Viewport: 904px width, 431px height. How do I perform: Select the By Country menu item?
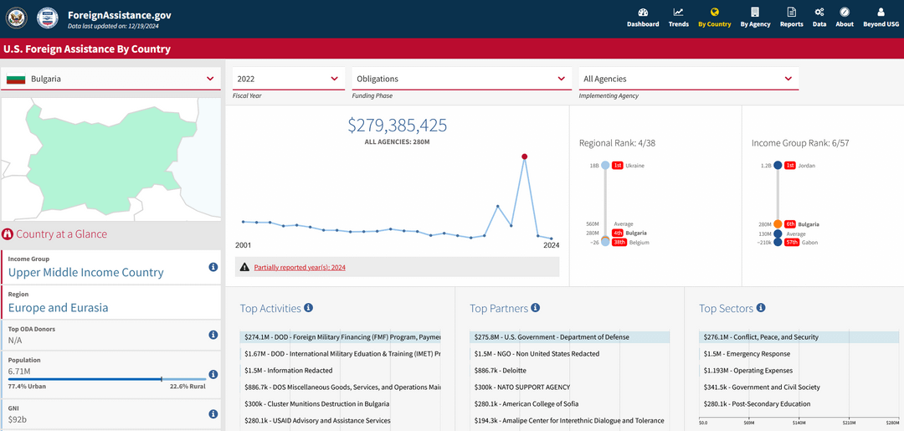click(714, 18)
